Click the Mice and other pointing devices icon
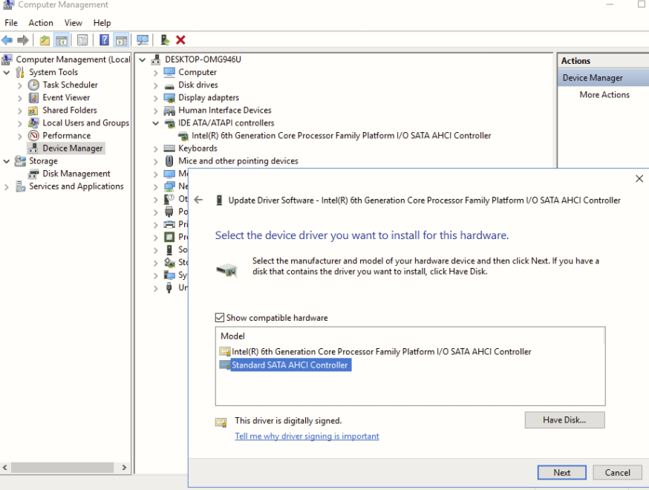Screen dimensions: 649x490 (x=169, y=161)
